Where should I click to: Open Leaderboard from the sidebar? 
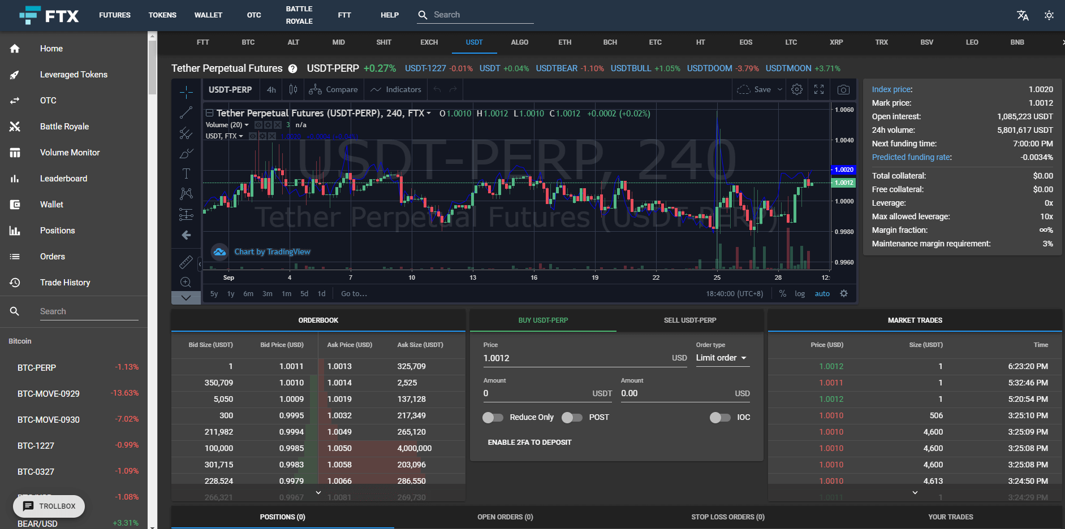tap(63, 179)
